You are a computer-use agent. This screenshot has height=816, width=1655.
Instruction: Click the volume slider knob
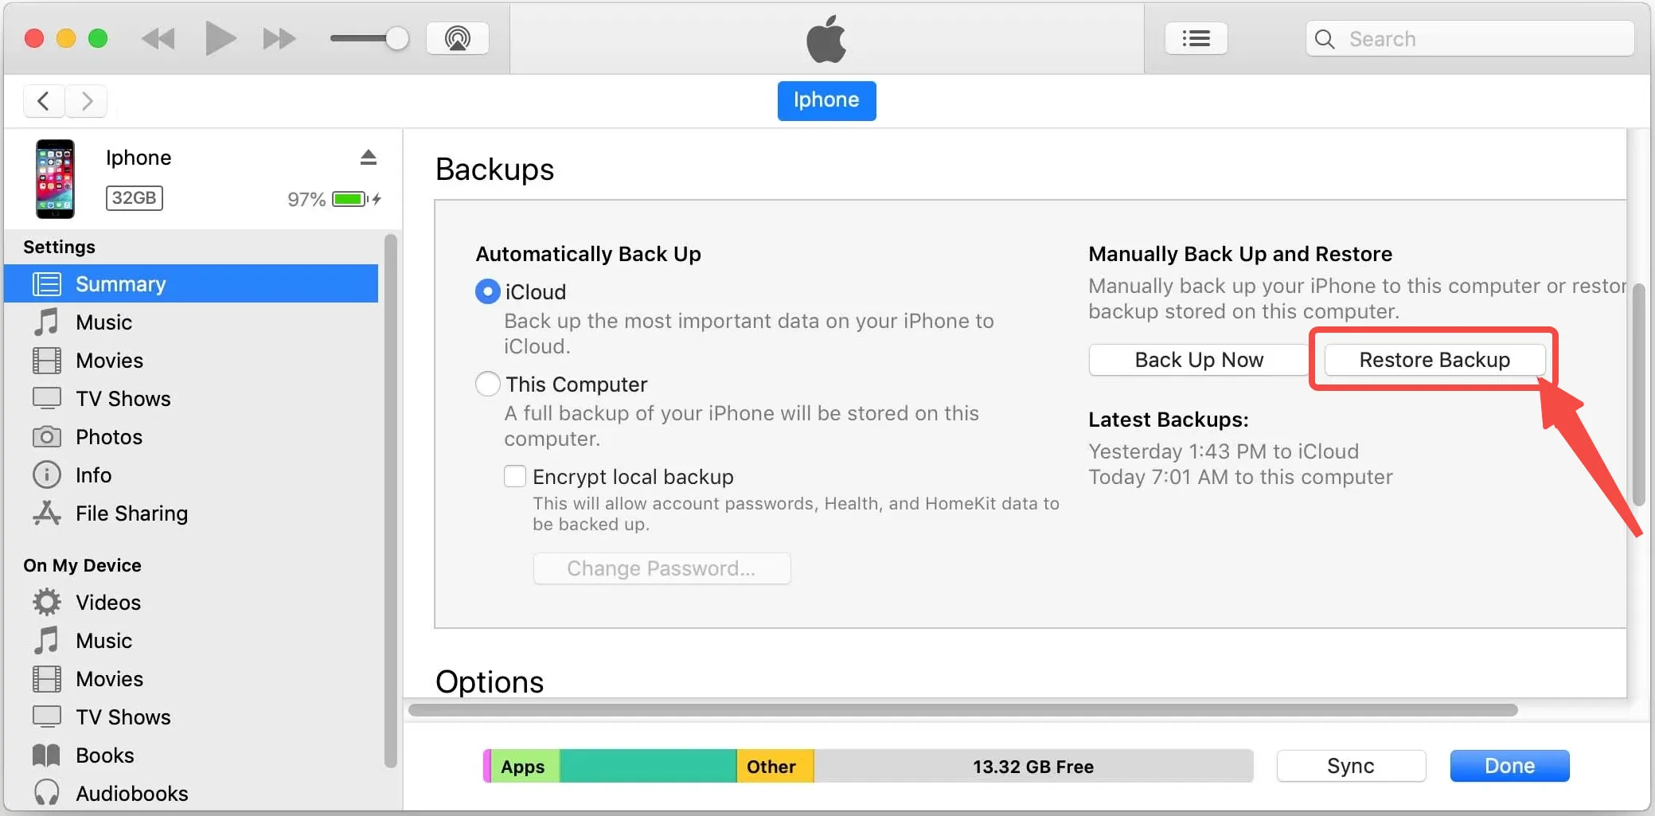pyautogui.click(x=396, y=38)
